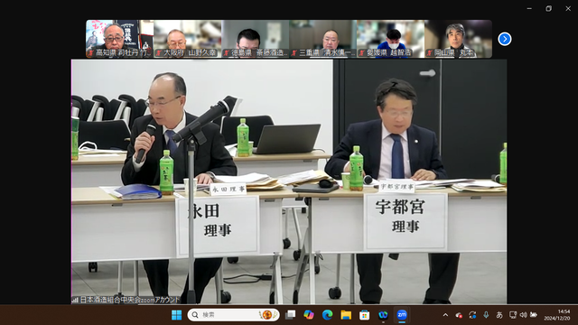Restore down the Zoom meeting window

tap(549, 8)
